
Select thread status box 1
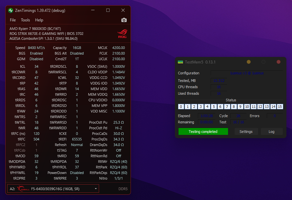(188, 107)
